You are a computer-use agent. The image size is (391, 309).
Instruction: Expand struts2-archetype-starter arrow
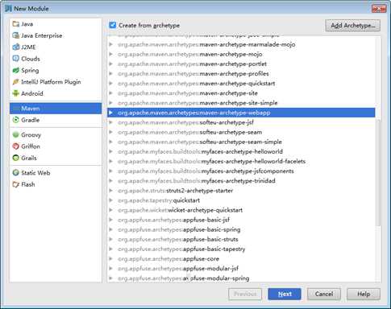(110, 191)
